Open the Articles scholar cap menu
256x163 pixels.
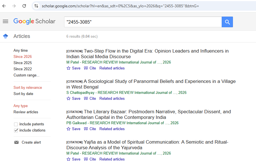click(5, 36)
